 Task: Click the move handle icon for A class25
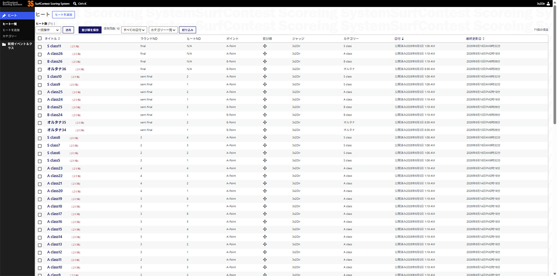tap(265, 92)
